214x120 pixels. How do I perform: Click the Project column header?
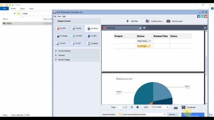pos(118,36)
